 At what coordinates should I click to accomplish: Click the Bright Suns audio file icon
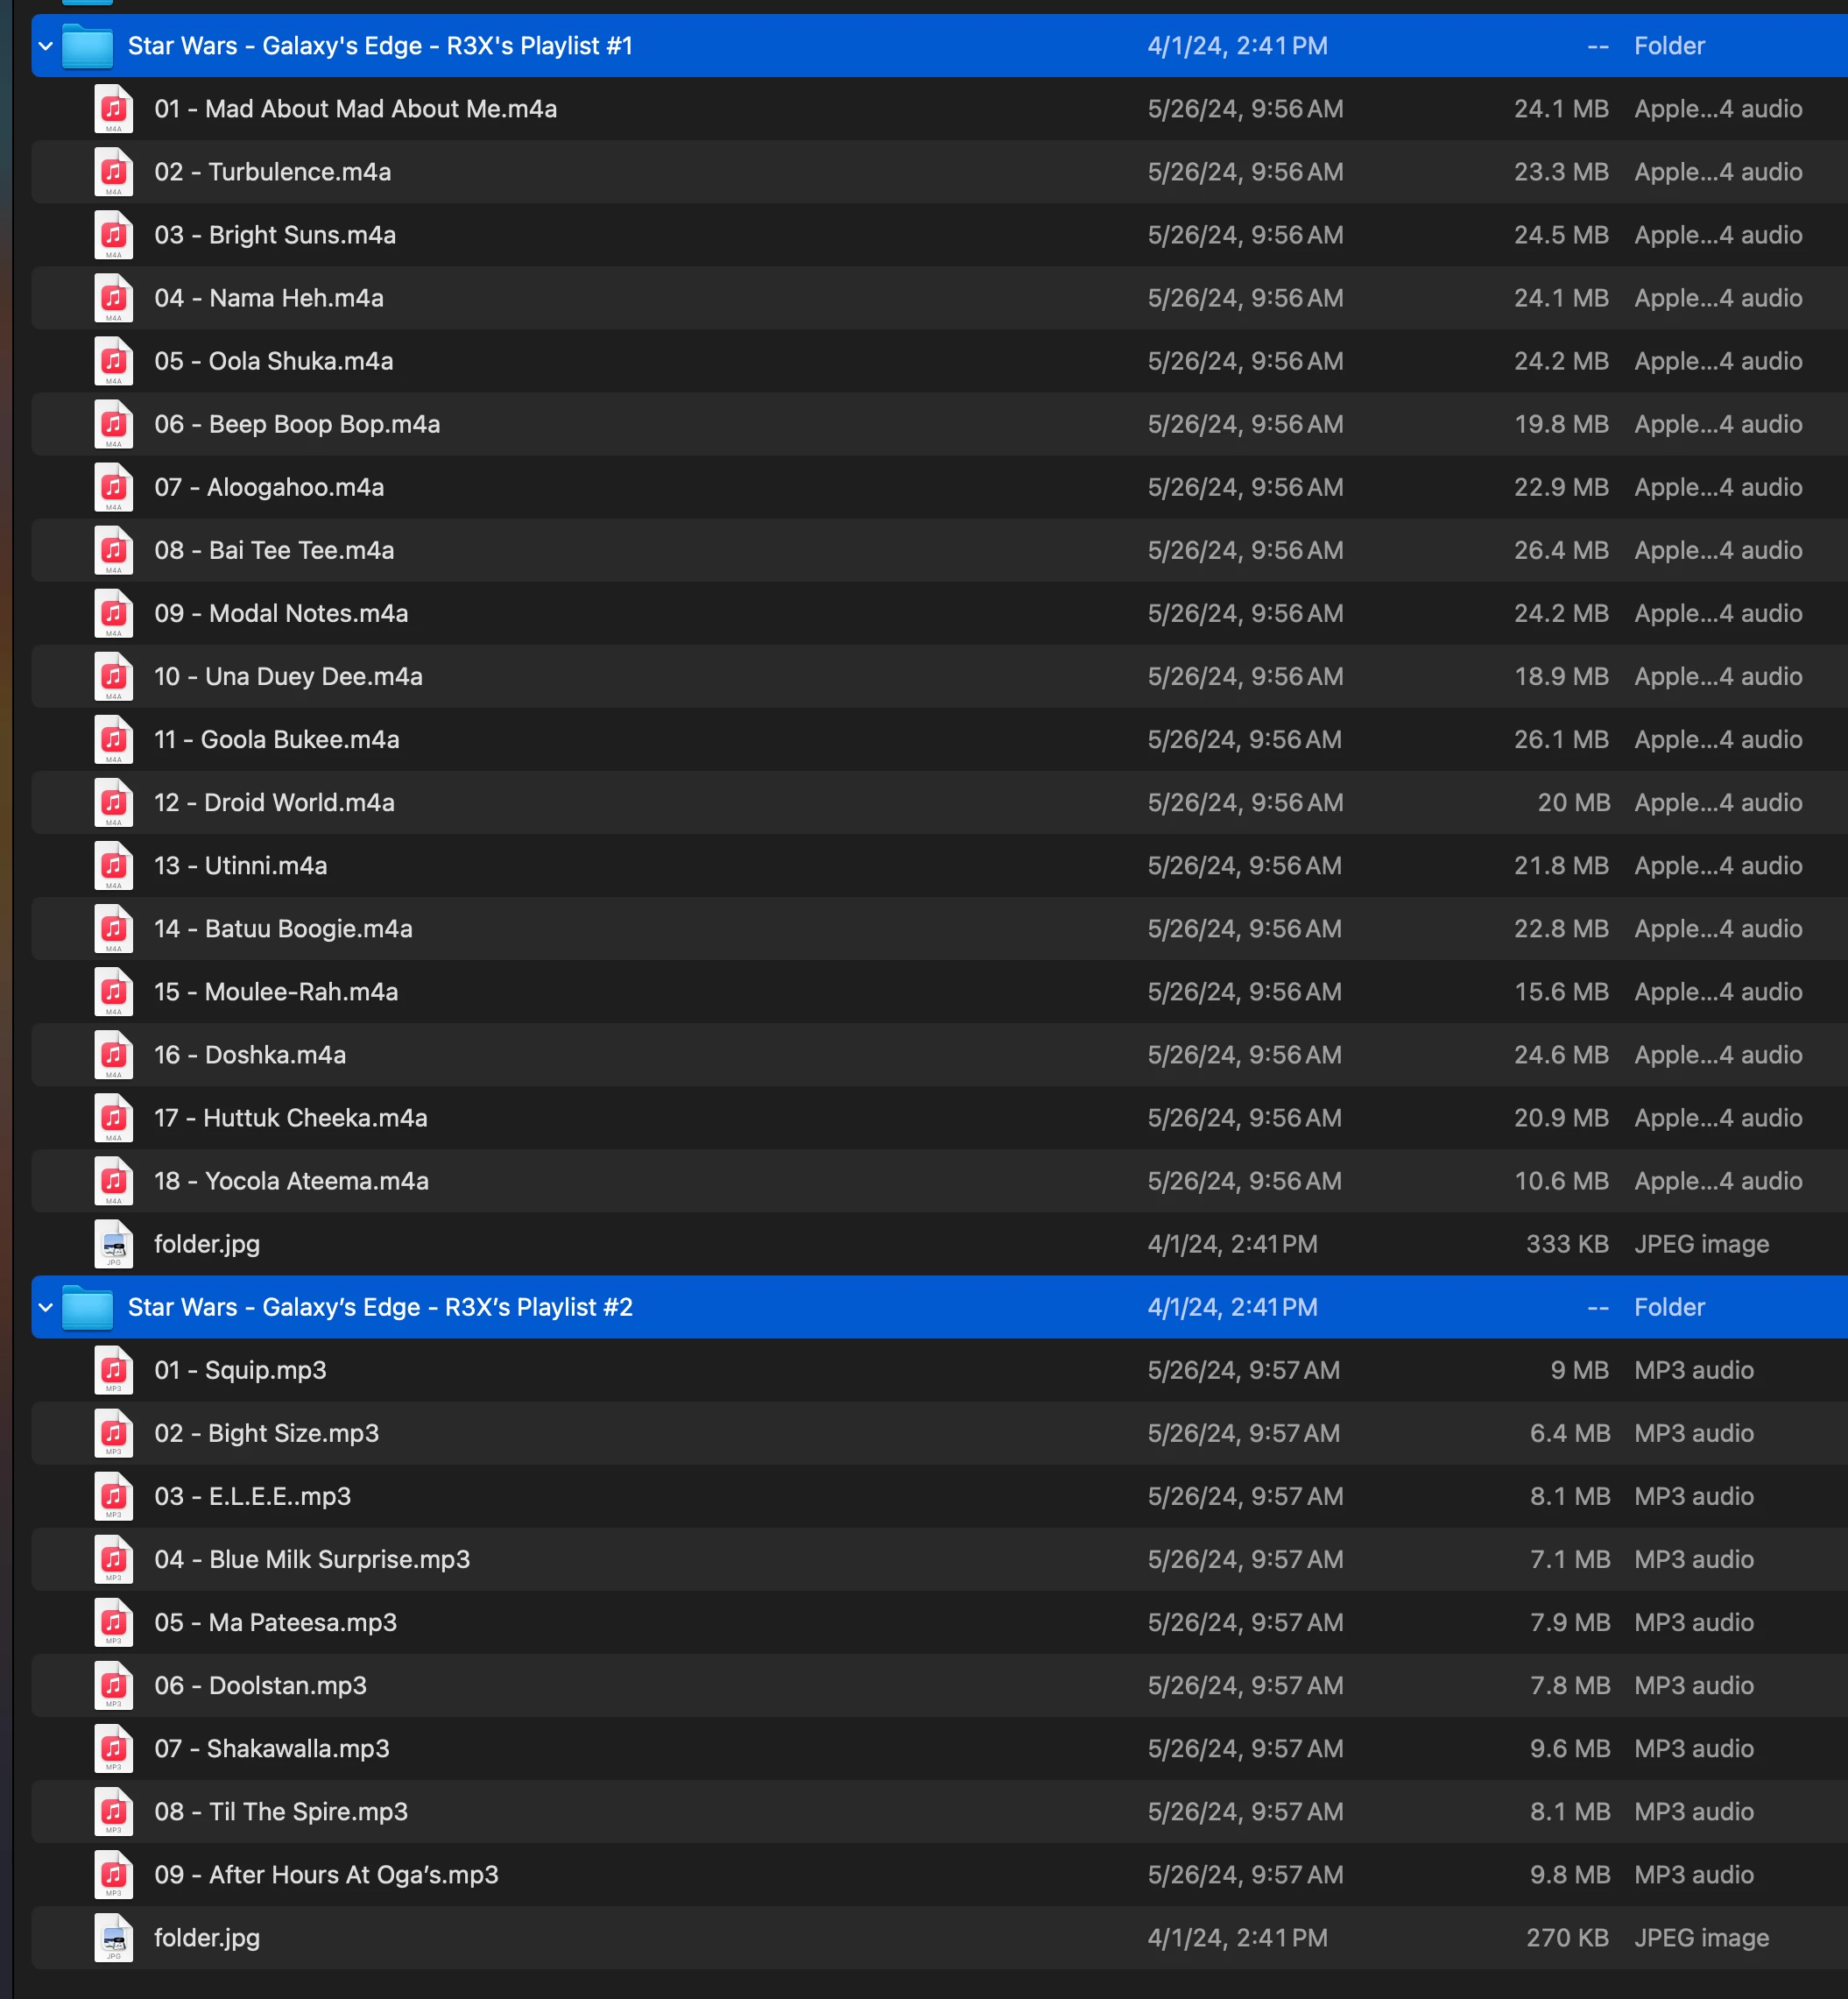coord(114,235)
